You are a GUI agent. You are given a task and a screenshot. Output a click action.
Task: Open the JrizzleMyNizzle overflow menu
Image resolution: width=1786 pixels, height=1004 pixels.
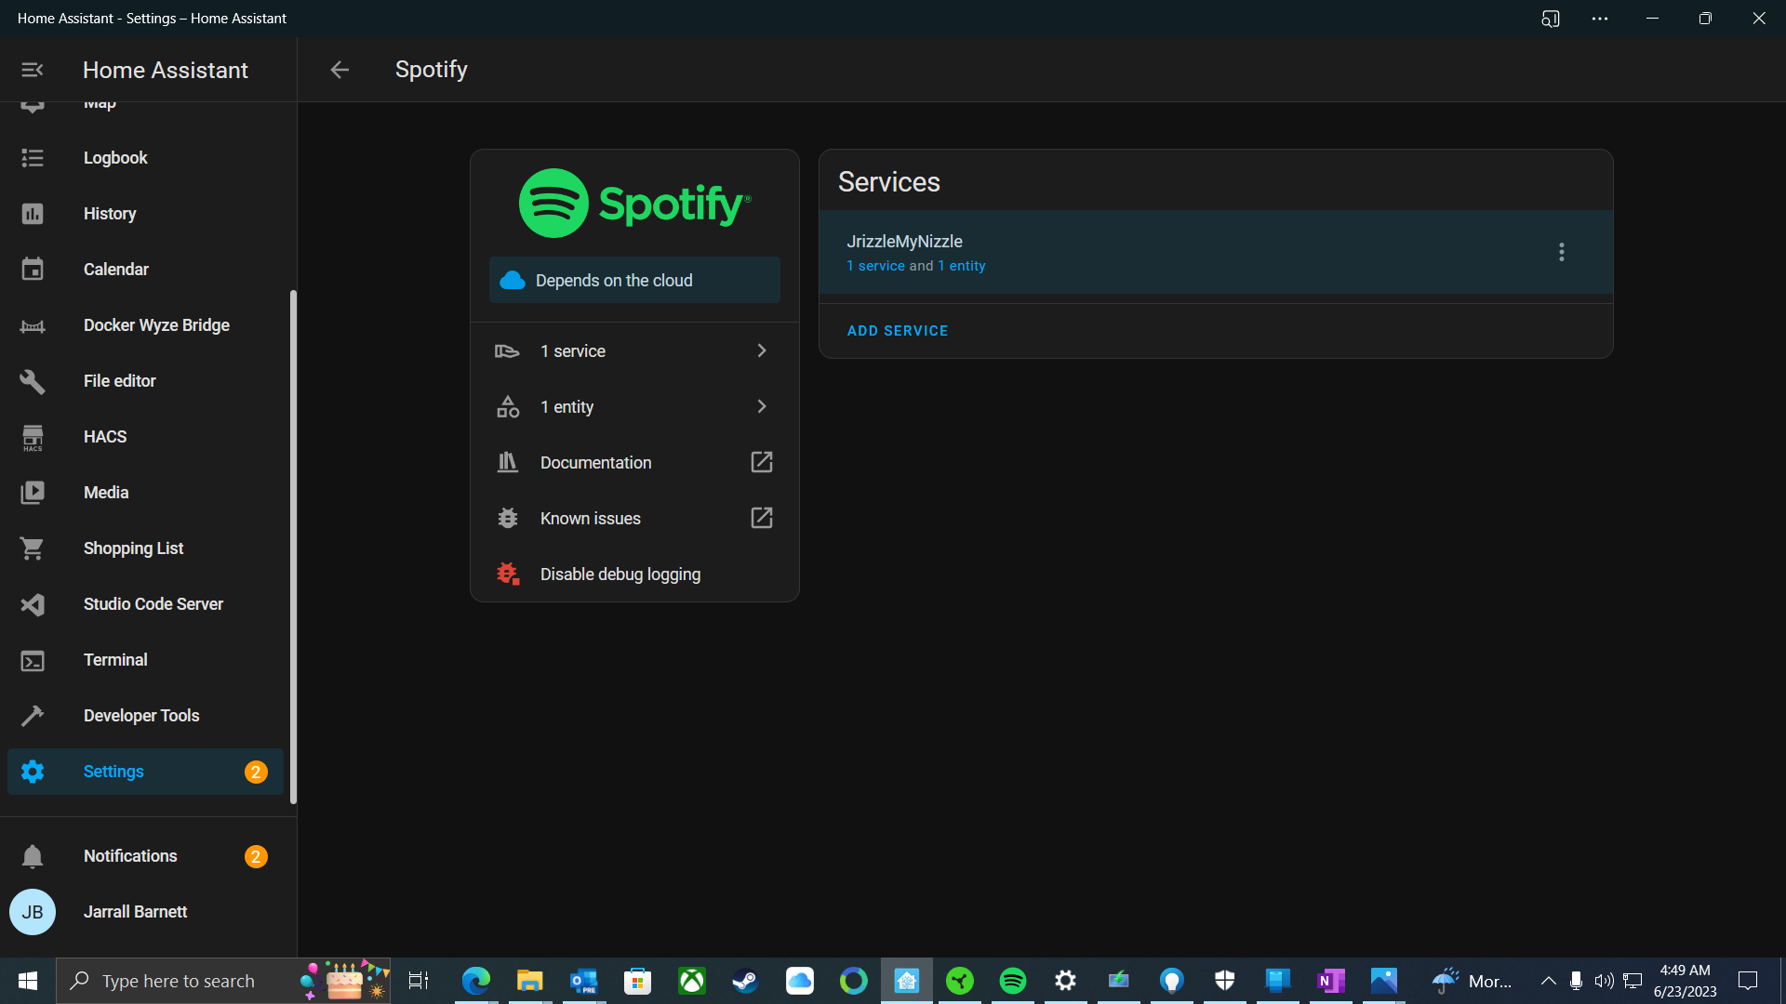tap(1561, 251)
